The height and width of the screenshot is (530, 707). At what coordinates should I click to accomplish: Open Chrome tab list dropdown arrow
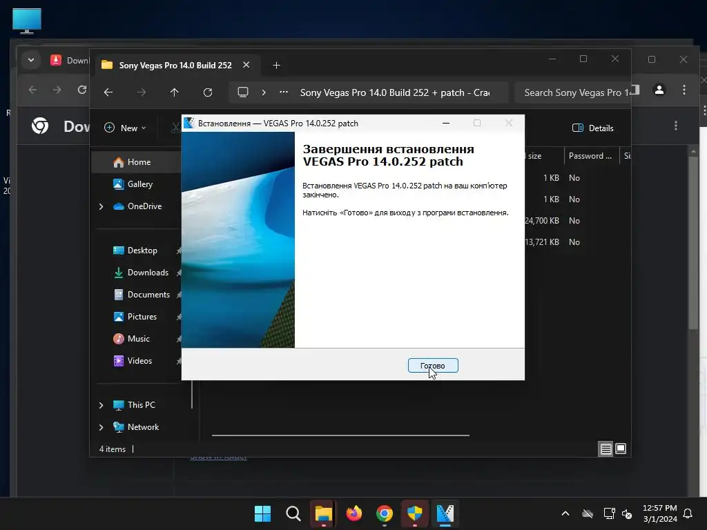coord(31,60)
